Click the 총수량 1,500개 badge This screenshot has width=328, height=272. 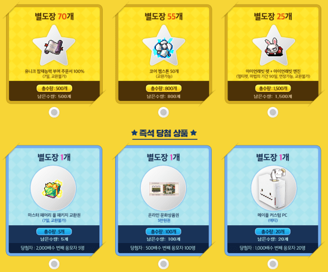point(273,89)
